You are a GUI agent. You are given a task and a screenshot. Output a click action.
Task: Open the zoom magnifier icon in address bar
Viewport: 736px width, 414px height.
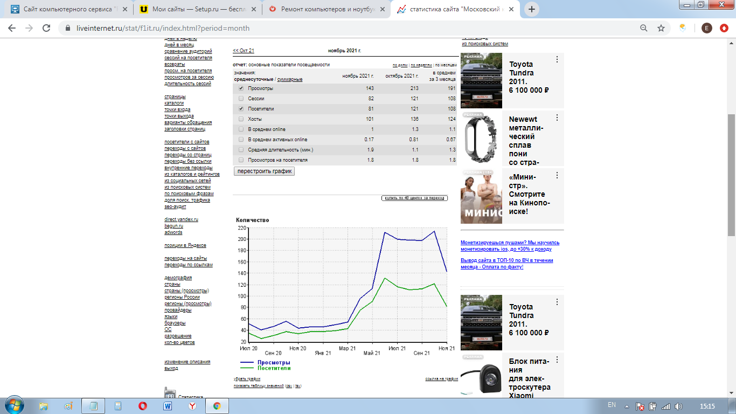(x=643, y=28)
